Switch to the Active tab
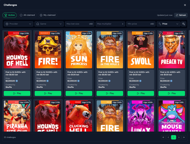 10,15
